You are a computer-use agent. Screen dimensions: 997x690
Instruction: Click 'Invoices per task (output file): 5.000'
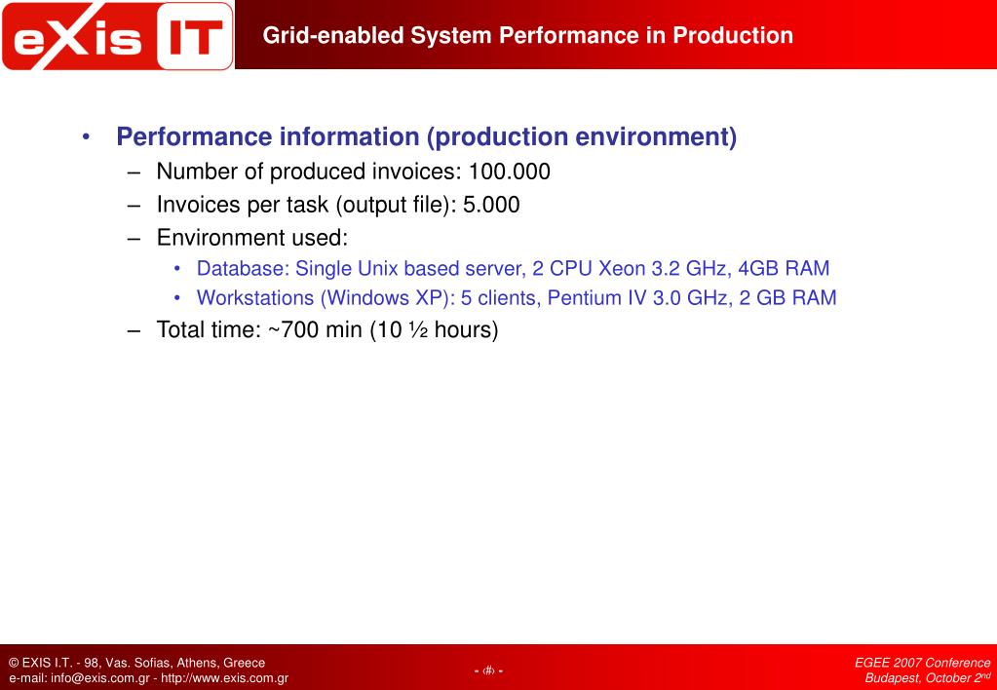click(338, 205)
